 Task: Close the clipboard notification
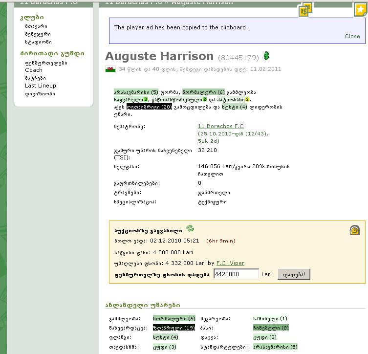click(x=352, y=36)
